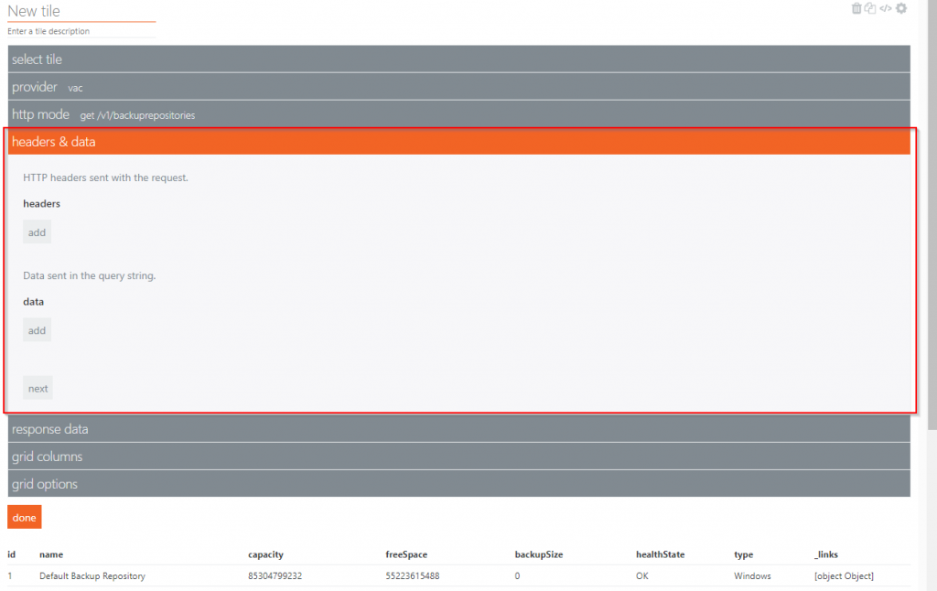937x591 pixels.
Task: Expand the select tile section
Action: 458,59
